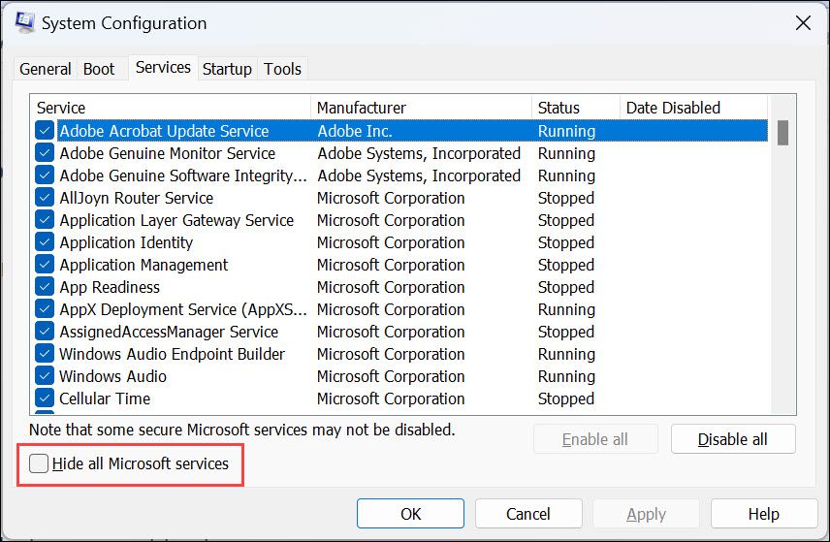The image size is (830, 542).
Task: Click manufacturer of Adobe Genuine Software Integrity
Action: point(419,175)
